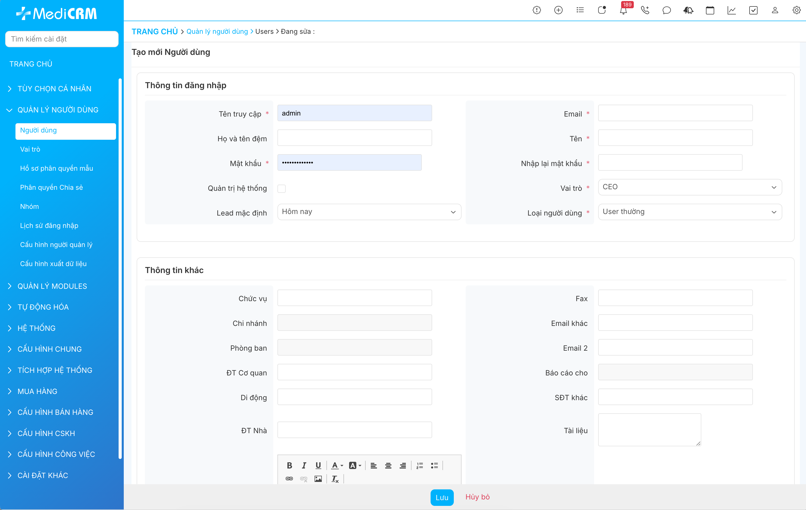Click the Hủy bỏ cancel link
Image resolution: width=806 pixels, height=510 pixels.
click(x=477, y=497)
